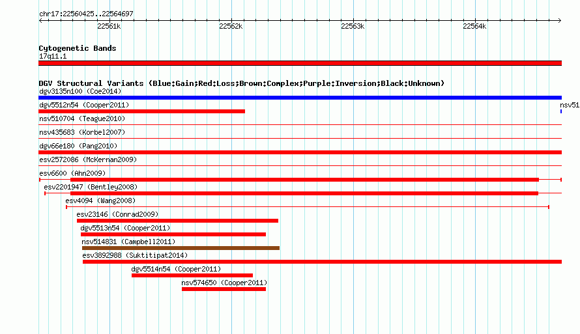580x334 pixels.
Task: Click the nsv514831 (Campbell2011) label
Action: [x=129, y=242]
